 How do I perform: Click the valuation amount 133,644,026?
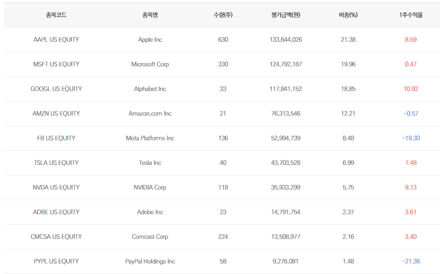tap(286, 40)
